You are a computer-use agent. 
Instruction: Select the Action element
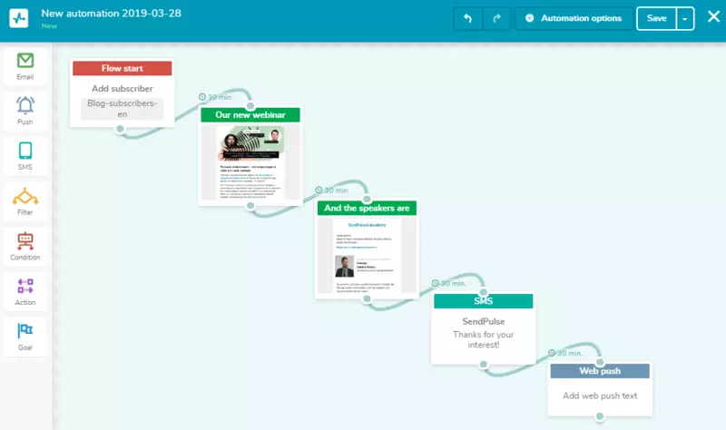tap(25, 291)
